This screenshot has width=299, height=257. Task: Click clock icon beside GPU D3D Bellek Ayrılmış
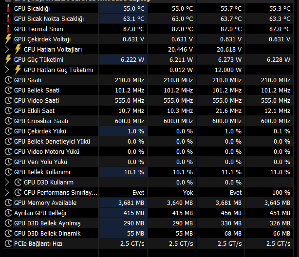[8, 223]
